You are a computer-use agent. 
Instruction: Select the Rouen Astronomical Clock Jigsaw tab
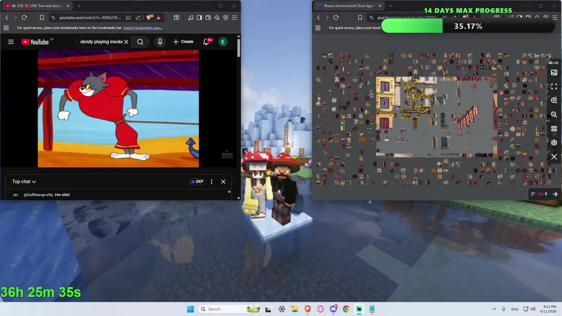(349, 6)
